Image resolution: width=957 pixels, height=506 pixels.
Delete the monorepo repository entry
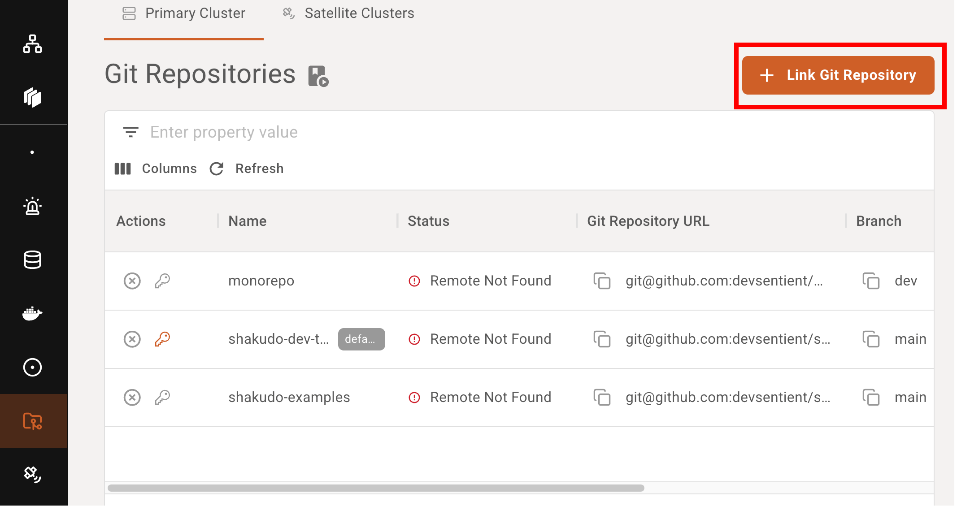[x=132, y=281]
